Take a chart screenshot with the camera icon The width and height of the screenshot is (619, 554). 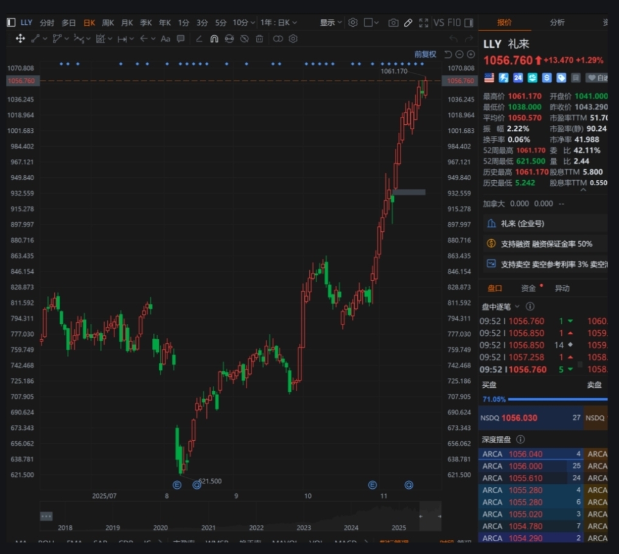pos(393,23)
